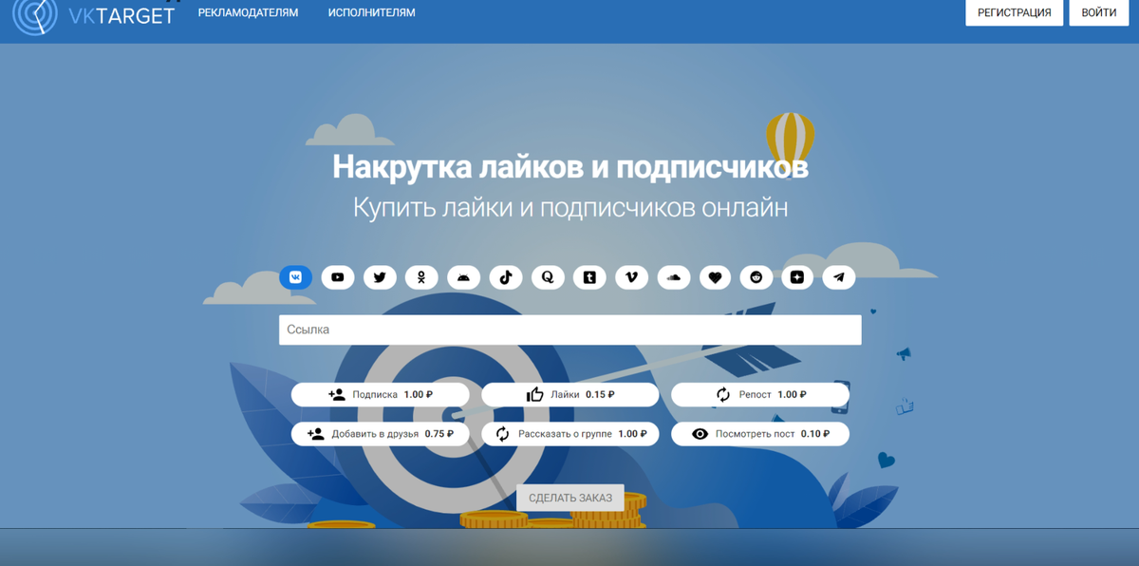Image resolution: width=1139 pixels, height=566 pixels.
Task: Open the Рекламодателям menu item
Action: click(x=248, y=13)
